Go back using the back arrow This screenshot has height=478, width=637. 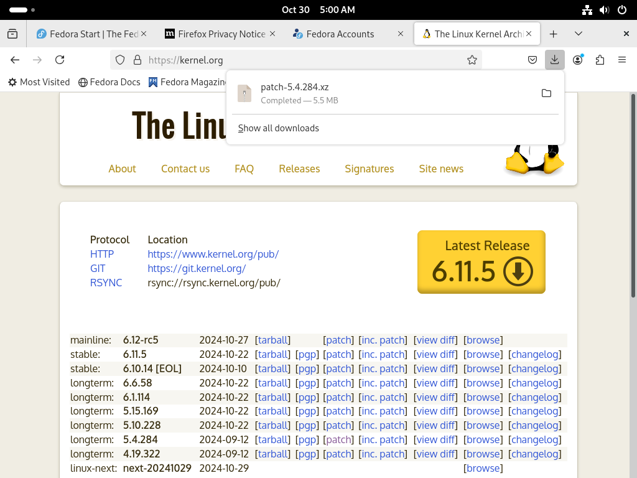pos(15,60)
